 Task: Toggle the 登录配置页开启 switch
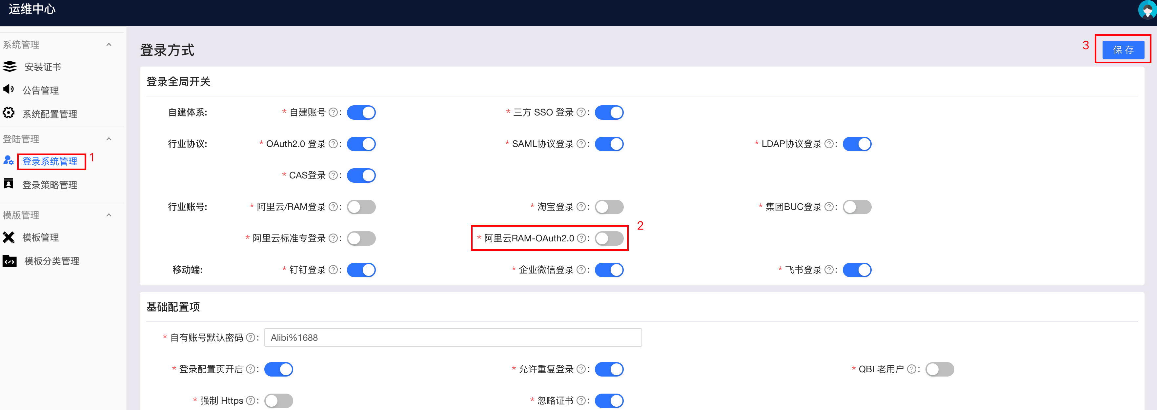[x=278, y=369]
